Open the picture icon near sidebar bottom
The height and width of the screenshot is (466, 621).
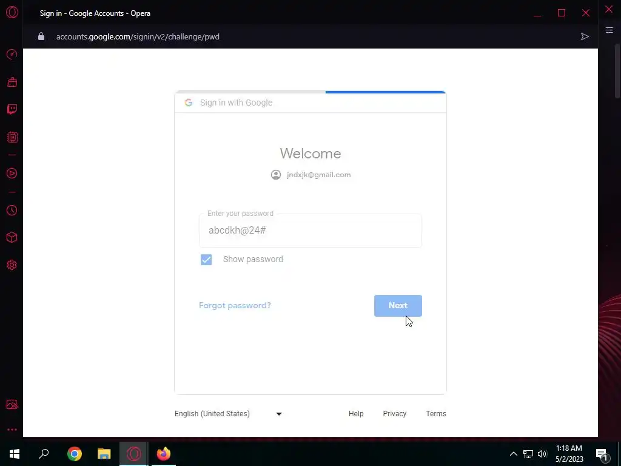(12, 404)
